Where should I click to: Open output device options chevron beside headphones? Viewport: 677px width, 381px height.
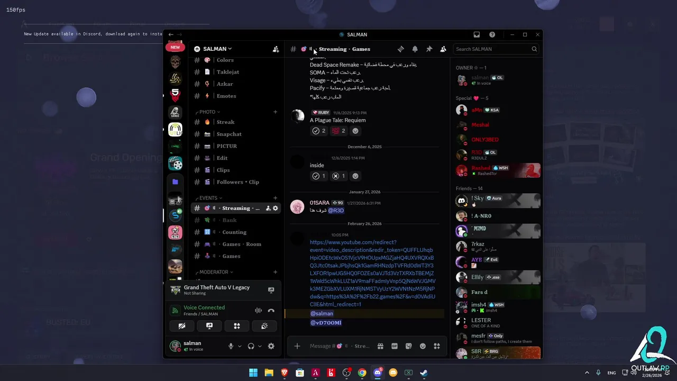click(260, 346)
